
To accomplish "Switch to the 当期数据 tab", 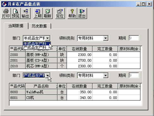I will [16, 26].
